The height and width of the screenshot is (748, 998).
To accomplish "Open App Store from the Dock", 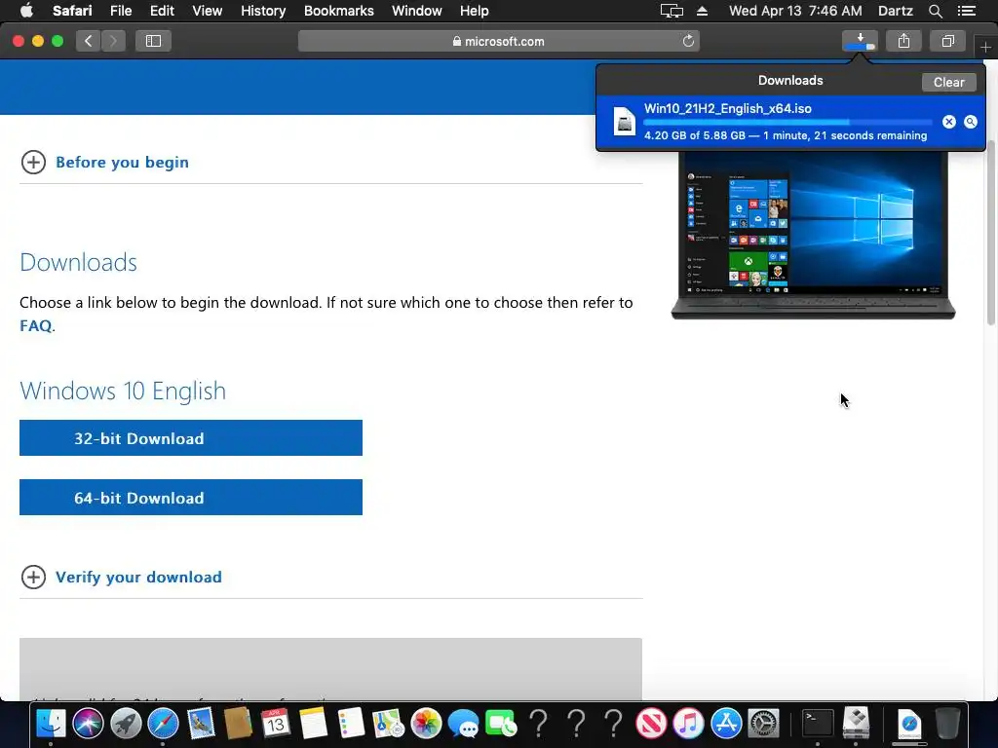I will tap(725, 724).
